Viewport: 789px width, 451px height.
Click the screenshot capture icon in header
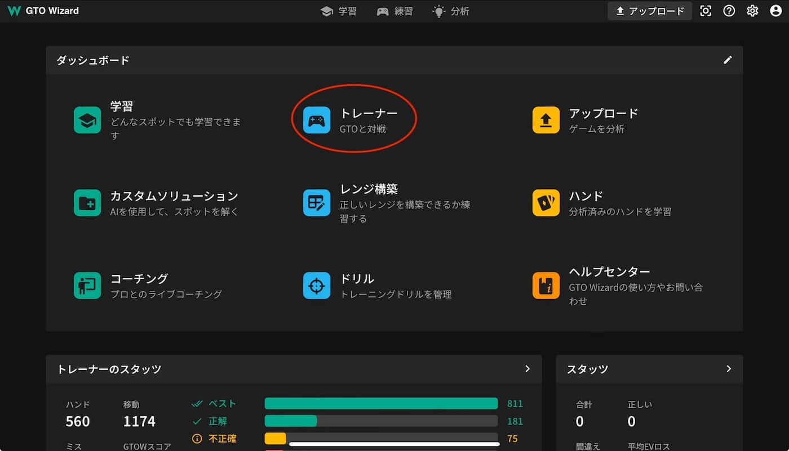click(x=706, y=11)
